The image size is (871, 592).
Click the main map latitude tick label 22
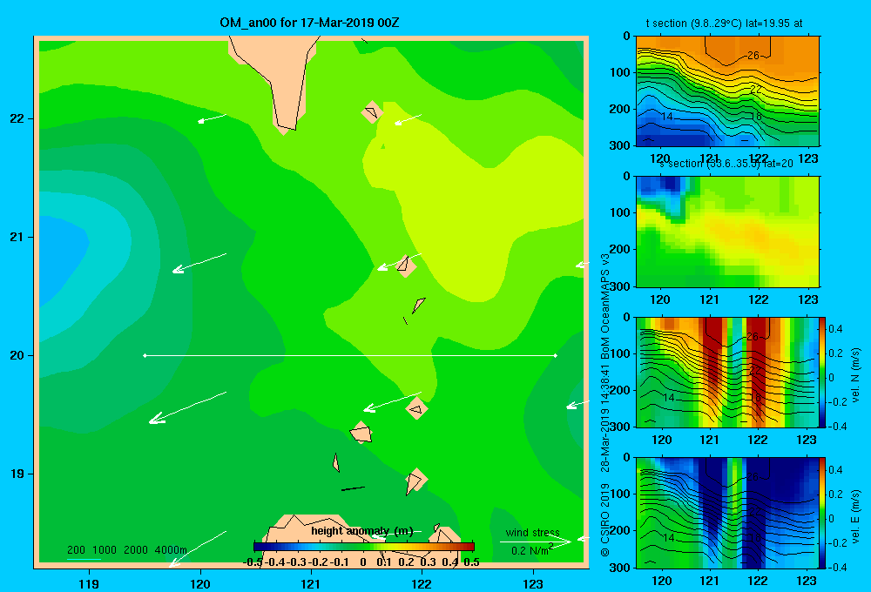point(17,118)
